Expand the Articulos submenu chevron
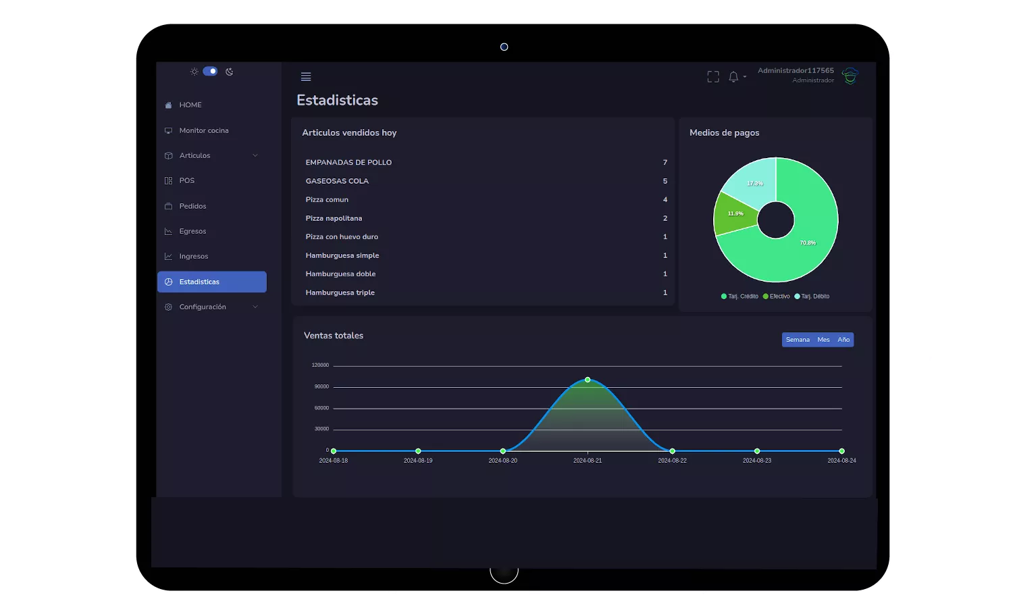 [255, 156]
